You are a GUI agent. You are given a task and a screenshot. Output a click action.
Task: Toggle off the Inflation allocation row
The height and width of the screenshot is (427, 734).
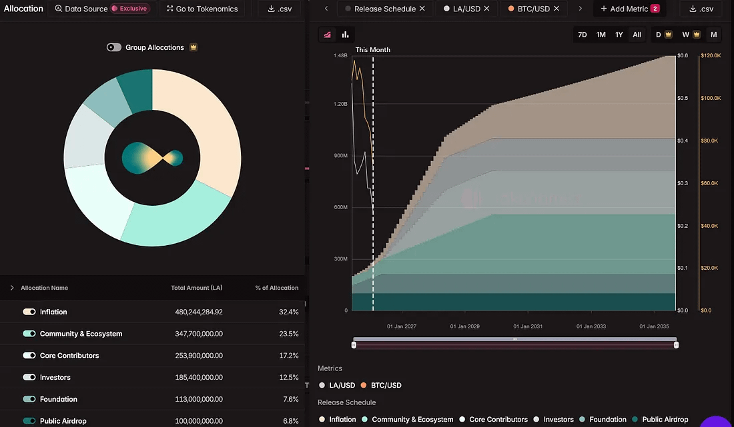29,312
